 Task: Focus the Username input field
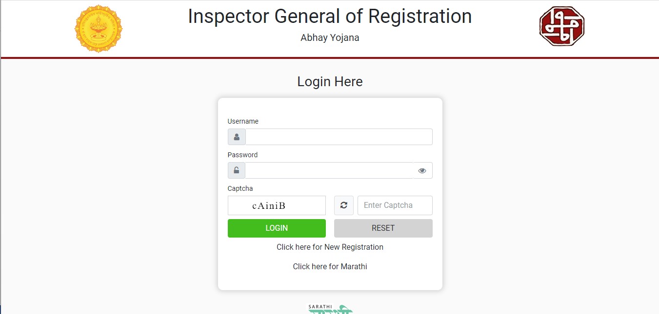[339, 137]
